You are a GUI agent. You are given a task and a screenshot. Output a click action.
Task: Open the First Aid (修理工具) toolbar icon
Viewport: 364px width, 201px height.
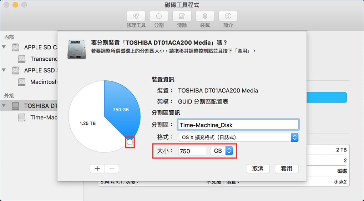click(136, 16)
